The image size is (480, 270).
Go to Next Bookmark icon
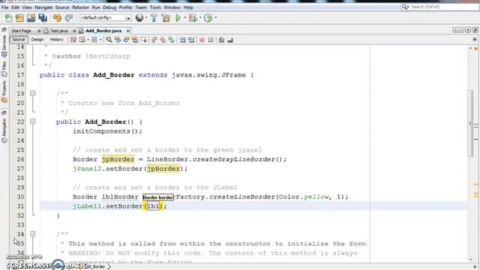coord(163,40)
